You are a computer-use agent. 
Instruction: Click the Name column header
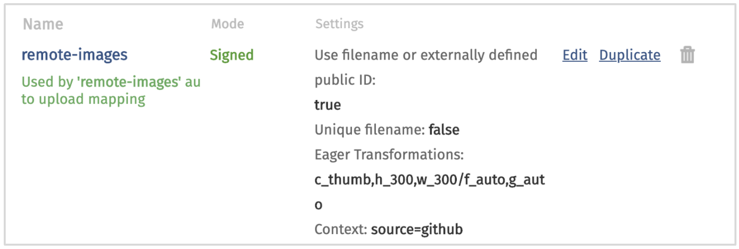(x=43, y=24)
